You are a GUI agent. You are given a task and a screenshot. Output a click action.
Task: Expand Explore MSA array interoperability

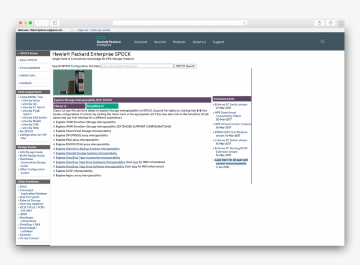(54, 140)
